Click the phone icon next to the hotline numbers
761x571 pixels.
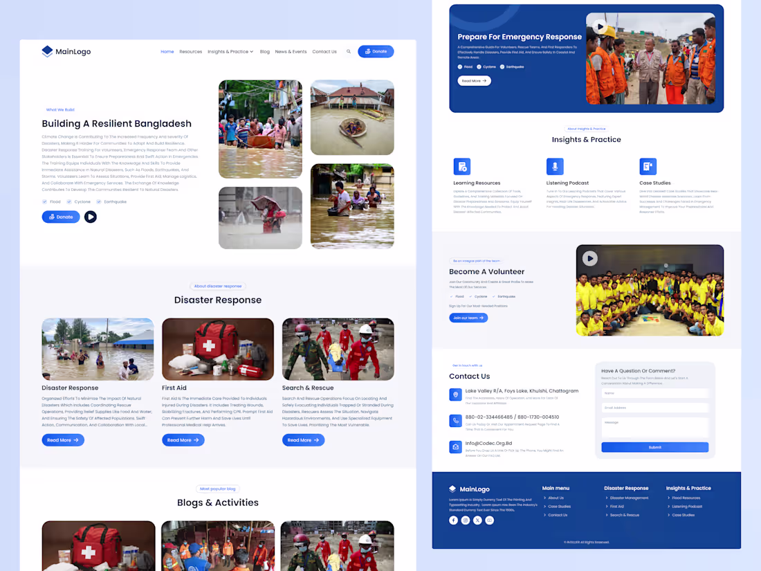[455, 420]
